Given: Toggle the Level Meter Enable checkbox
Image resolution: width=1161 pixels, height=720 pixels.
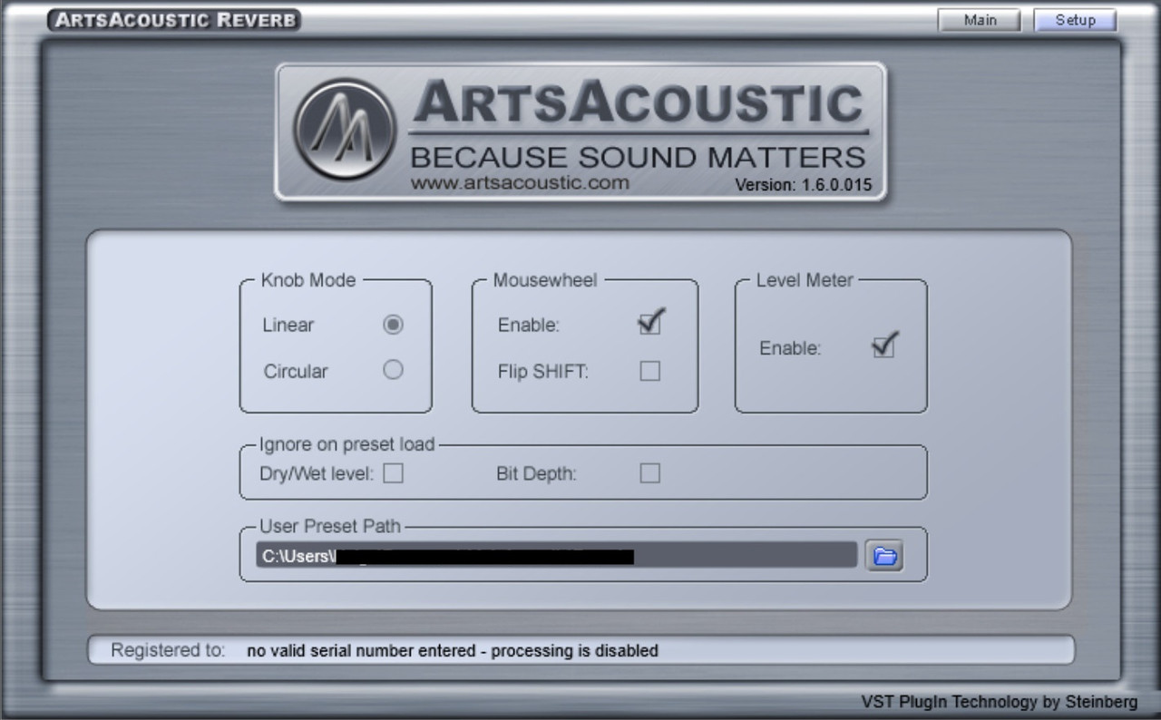Looking at the screenshot, I should click(883, 345).
